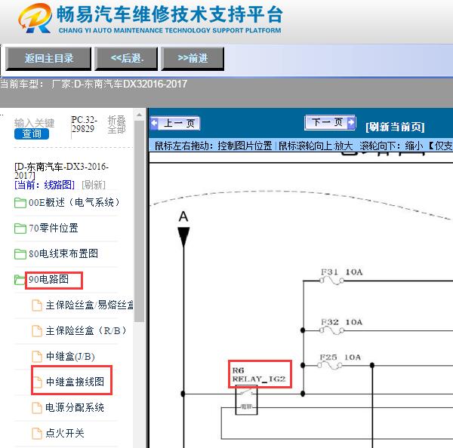Click the sidebar vertical scrollbar thumb
This screenshot has width=453, height=448.
[139, 221]
